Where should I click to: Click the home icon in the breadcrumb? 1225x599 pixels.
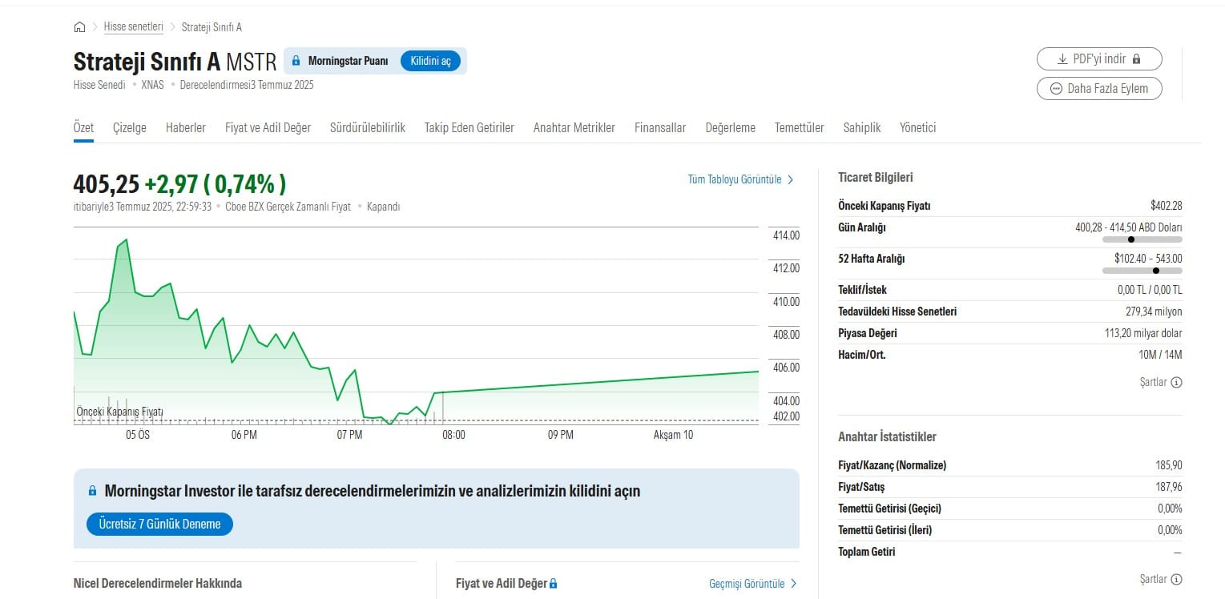click(79, 27)
